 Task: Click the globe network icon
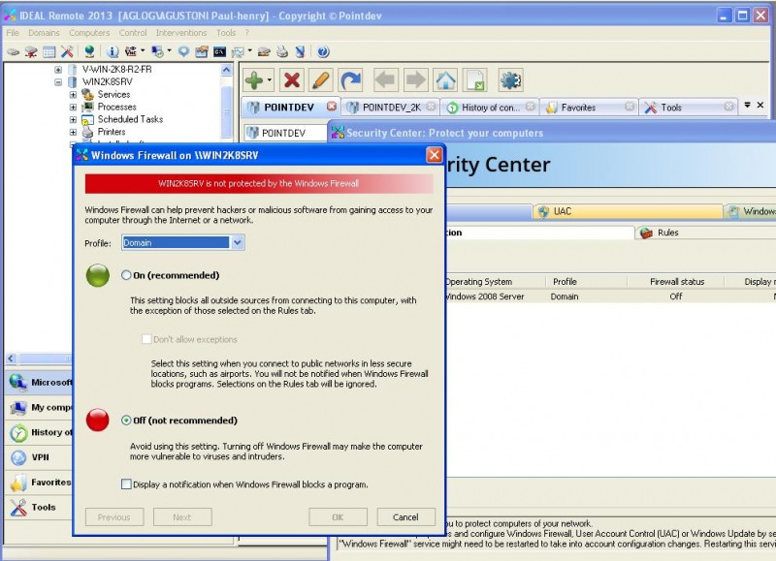[89, 52]
